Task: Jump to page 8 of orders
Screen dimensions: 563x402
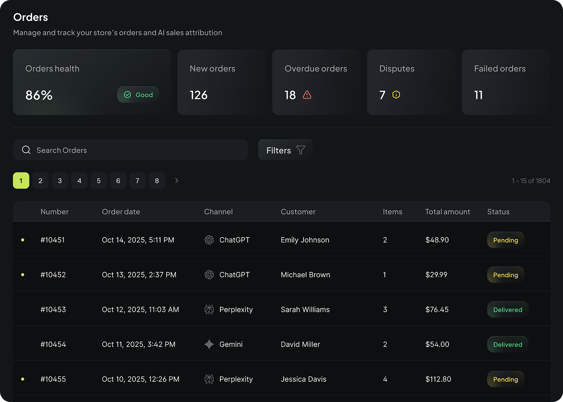Action: point(157,181)
